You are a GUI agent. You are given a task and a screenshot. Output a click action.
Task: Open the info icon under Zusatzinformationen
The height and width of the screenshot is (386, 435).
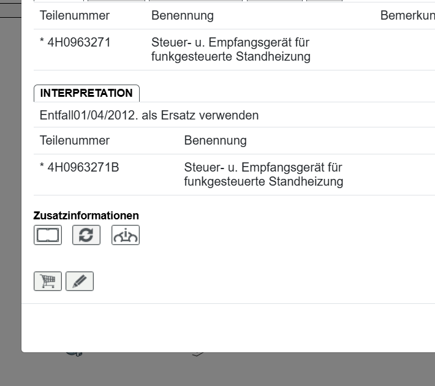click(126, 235)
